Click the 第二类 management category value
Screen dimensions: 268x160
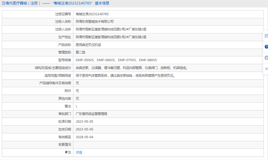click(81, 52)
